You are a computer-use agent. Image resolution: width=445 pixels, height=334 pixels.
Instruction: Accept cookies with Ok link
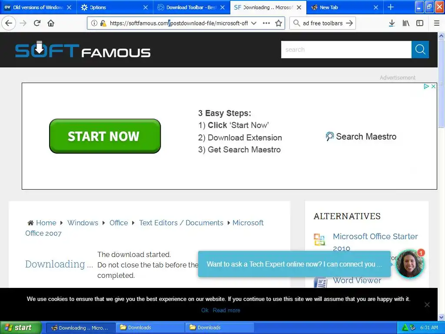pyautogui.click(x=205, y=310)
